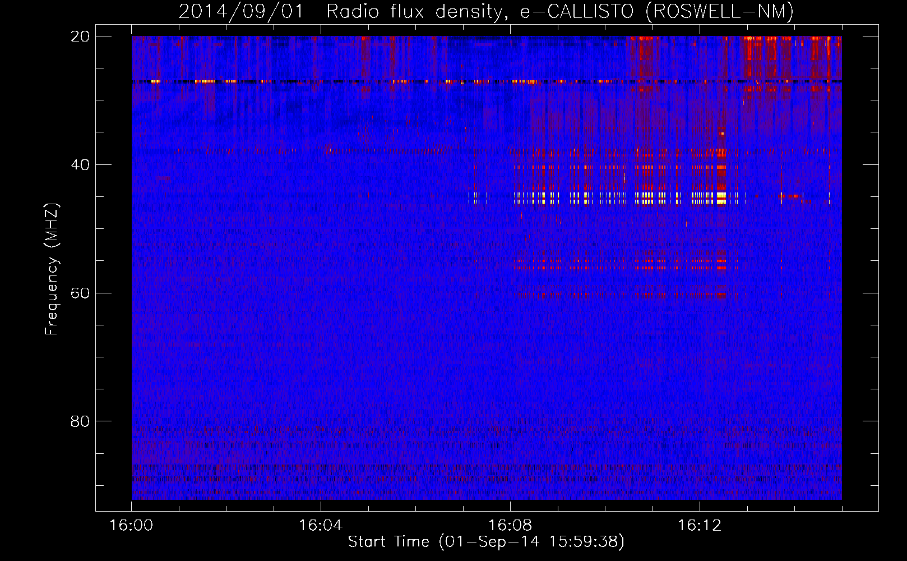Click the 60 frequency tick label
Screen dimensions: 907x561
click(x=80, y=293)
